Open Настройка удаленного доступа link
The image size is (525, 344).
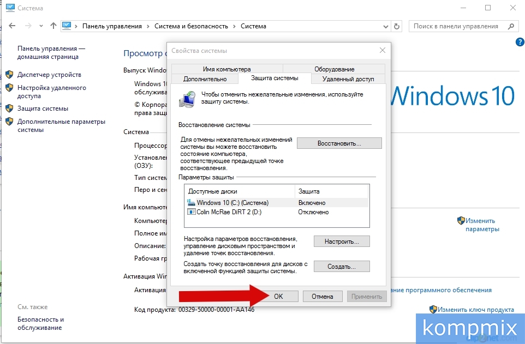pos(51,92)
